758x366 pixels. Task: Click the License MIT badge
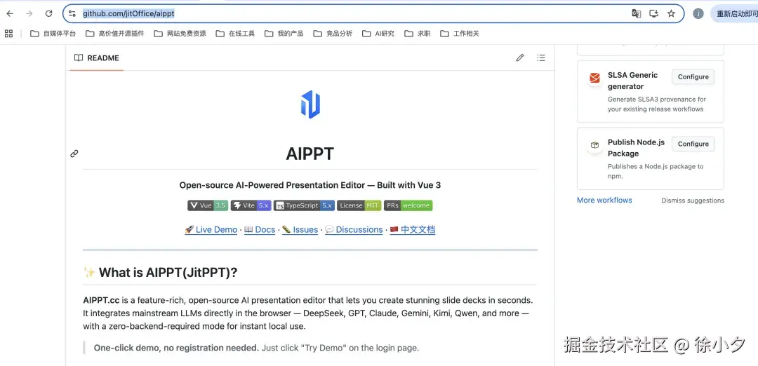pos(359,205)
